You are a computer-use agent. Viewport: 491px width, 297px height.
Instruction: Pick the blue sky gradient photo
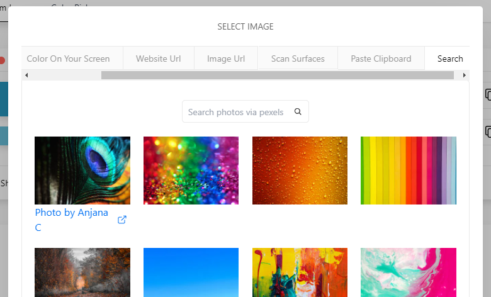coord(191,272)
